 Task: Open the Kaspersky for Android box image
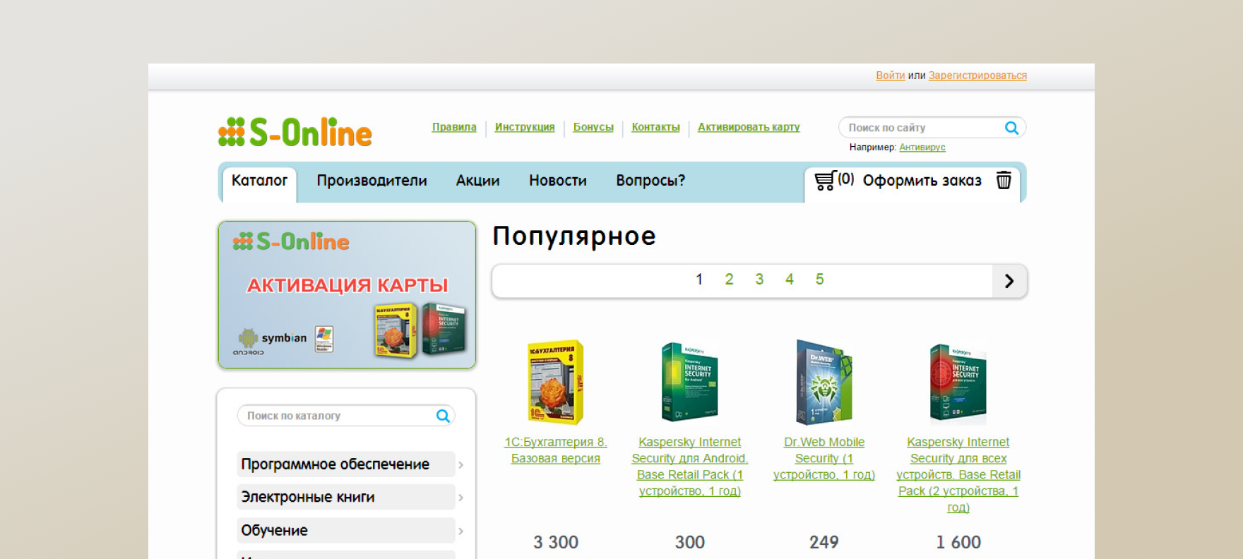pyautogui.click(x=690, y=382)
